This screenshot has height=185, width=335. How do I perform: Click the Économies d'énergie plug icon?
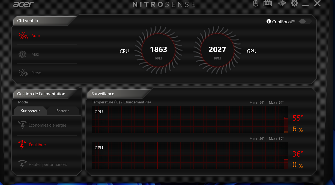[x=22, y=125]
